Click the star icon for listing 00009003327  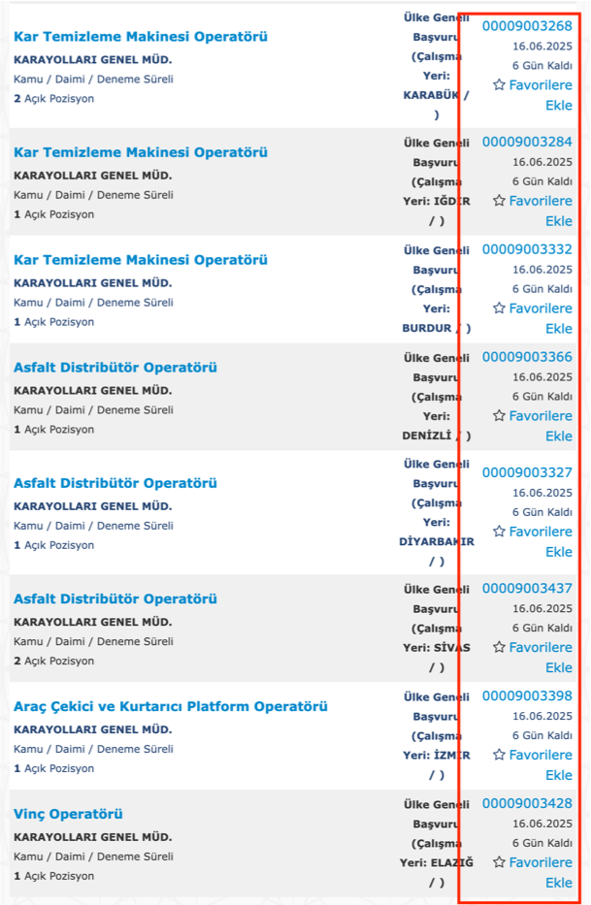[499, 532]
